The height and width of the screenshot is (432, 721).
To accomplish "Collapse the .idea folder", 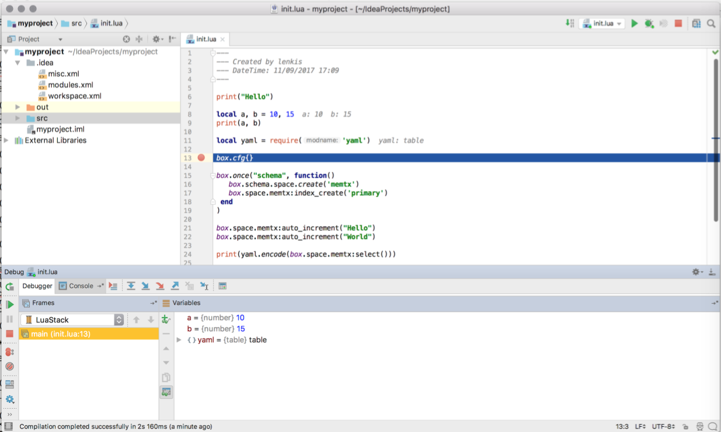I will pyautogui.click(x=18, y=63).
